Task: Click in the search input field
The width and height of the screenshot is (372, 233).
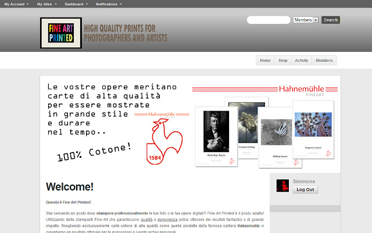Action: click(x=269, y=20)
